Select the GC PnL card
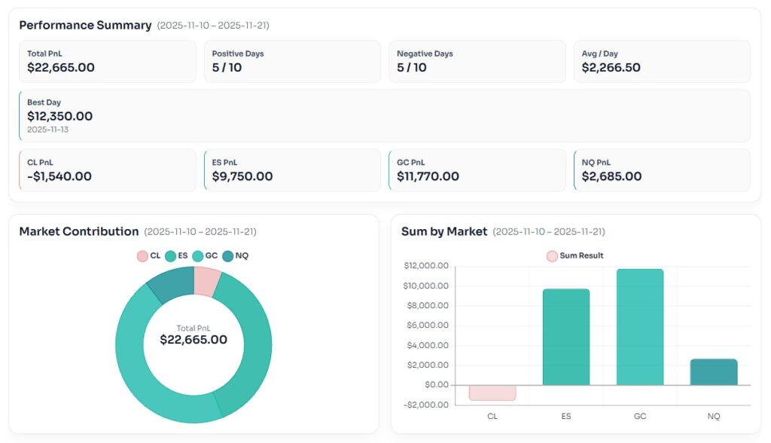Viewport: 771px width, 443px height. 477,170
